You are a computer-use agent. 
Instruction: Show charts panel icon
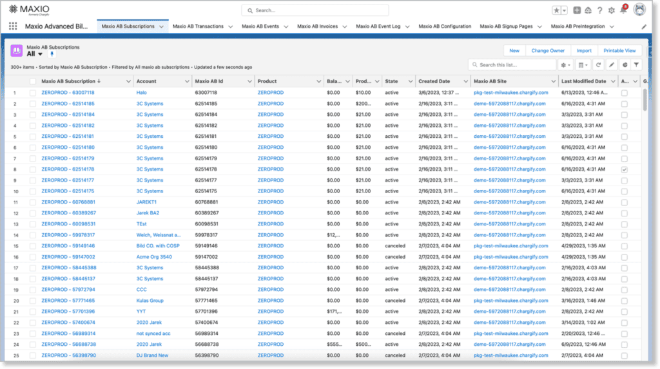(625, 65)
